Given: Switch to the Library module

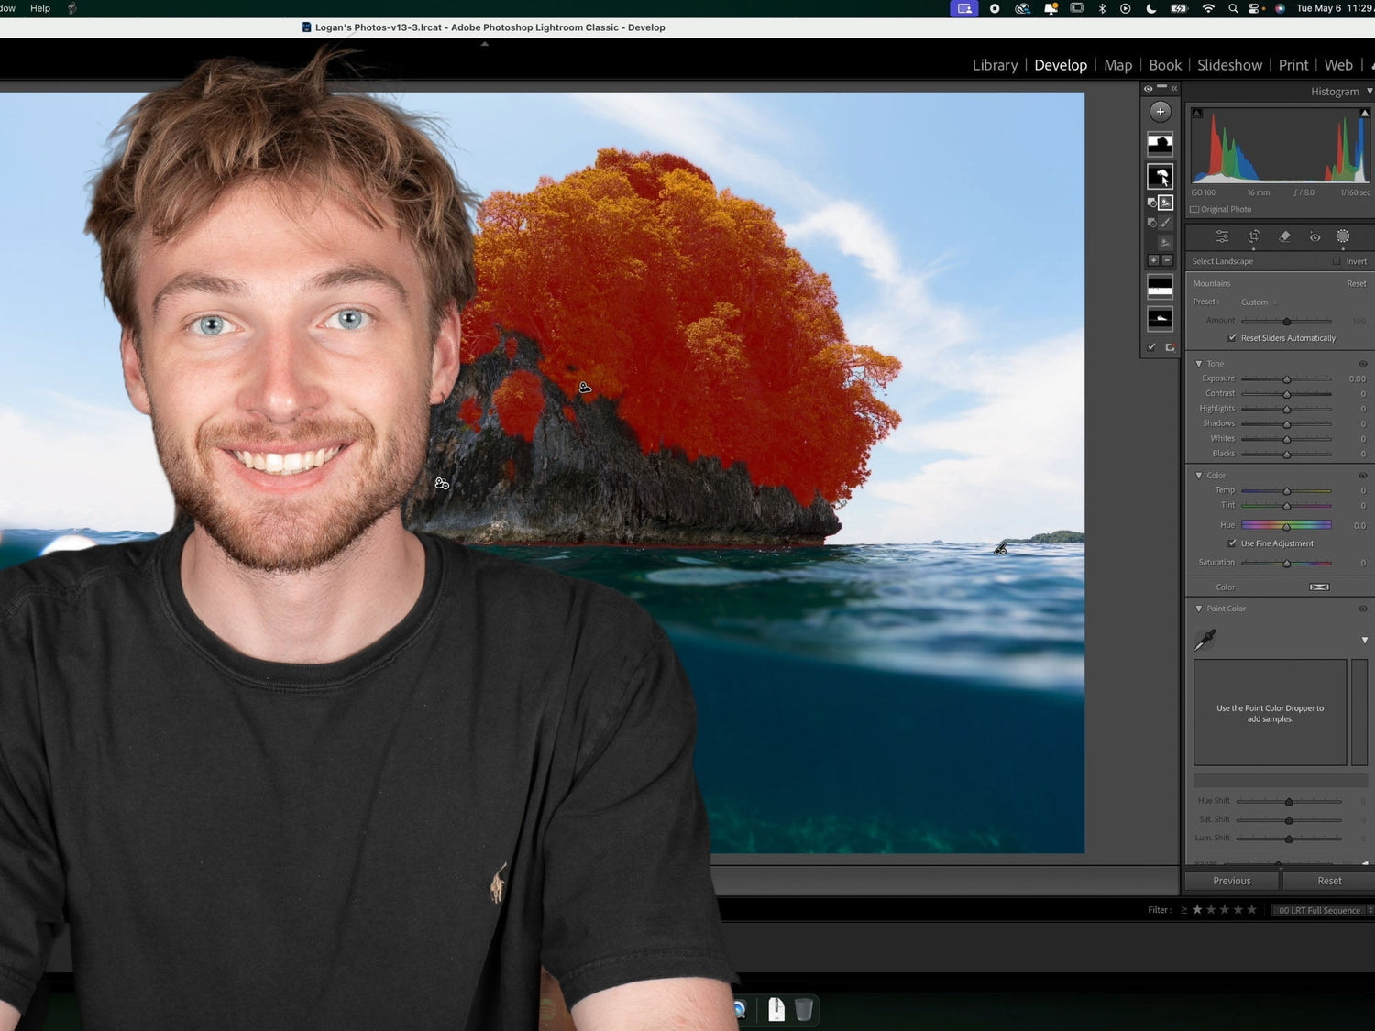Looking at the screenshot, I should pyautogui.click(x=995, y=65).
